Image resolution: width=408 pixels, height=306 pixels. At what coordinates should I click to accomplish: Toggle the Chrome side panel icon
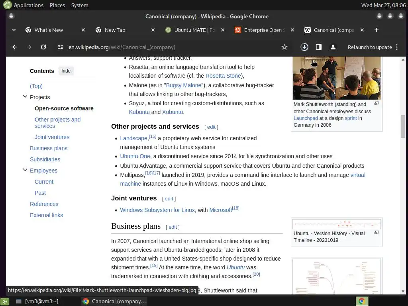[x=318, y=47]
